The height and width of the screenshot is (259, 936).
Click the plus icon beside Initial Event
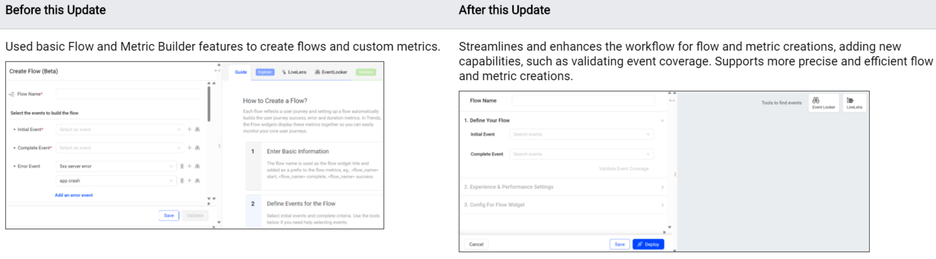tap(190, 130)
